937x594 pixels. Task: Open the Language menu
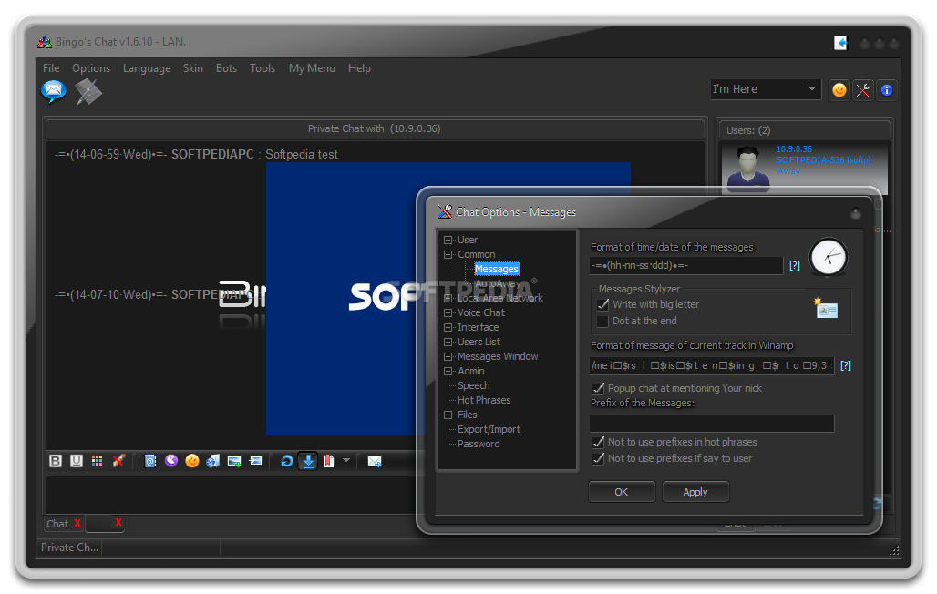(x=147, y=68)
